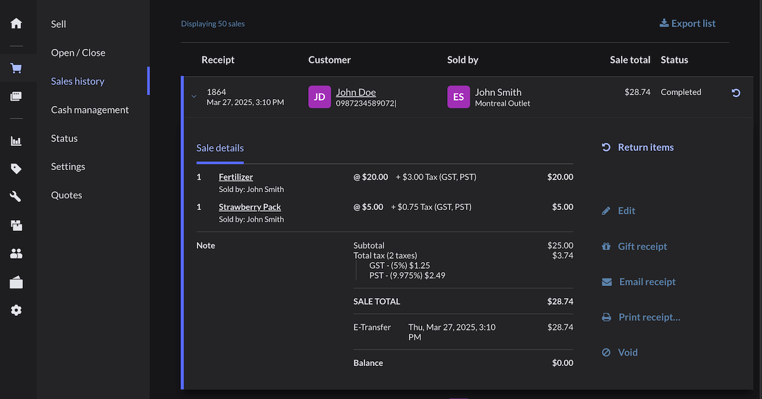The height and width of the screenshot is (399, 762).
Task: Open the Settings menu item
Action: 68,166
